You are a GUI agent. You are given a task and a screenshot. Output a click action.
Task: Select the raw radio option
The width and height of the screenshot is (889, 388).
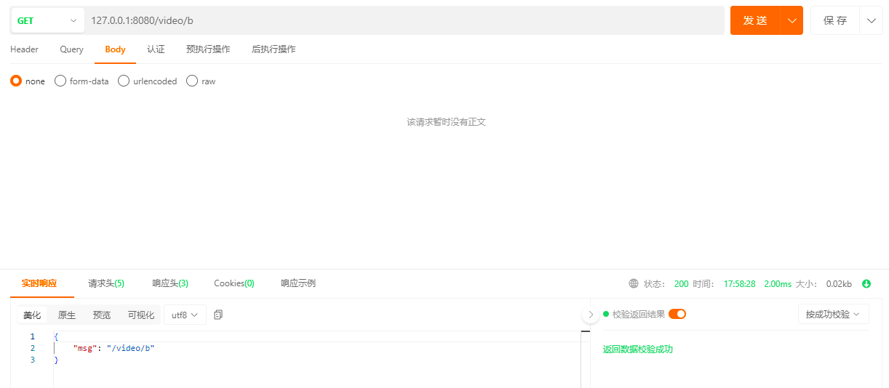[192, 81]
